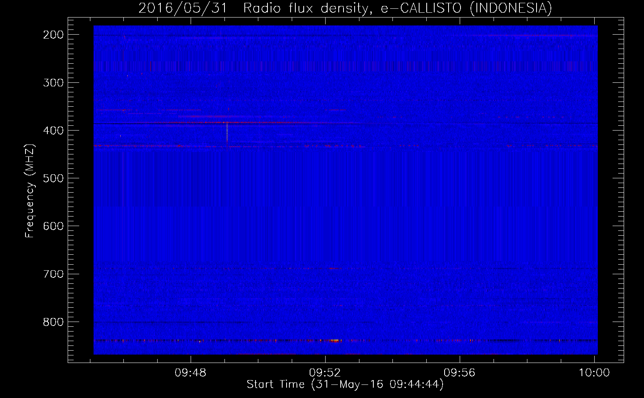Click the 09:56 time tick label
This screenshot has height=398, width=644.
(460, 373)
